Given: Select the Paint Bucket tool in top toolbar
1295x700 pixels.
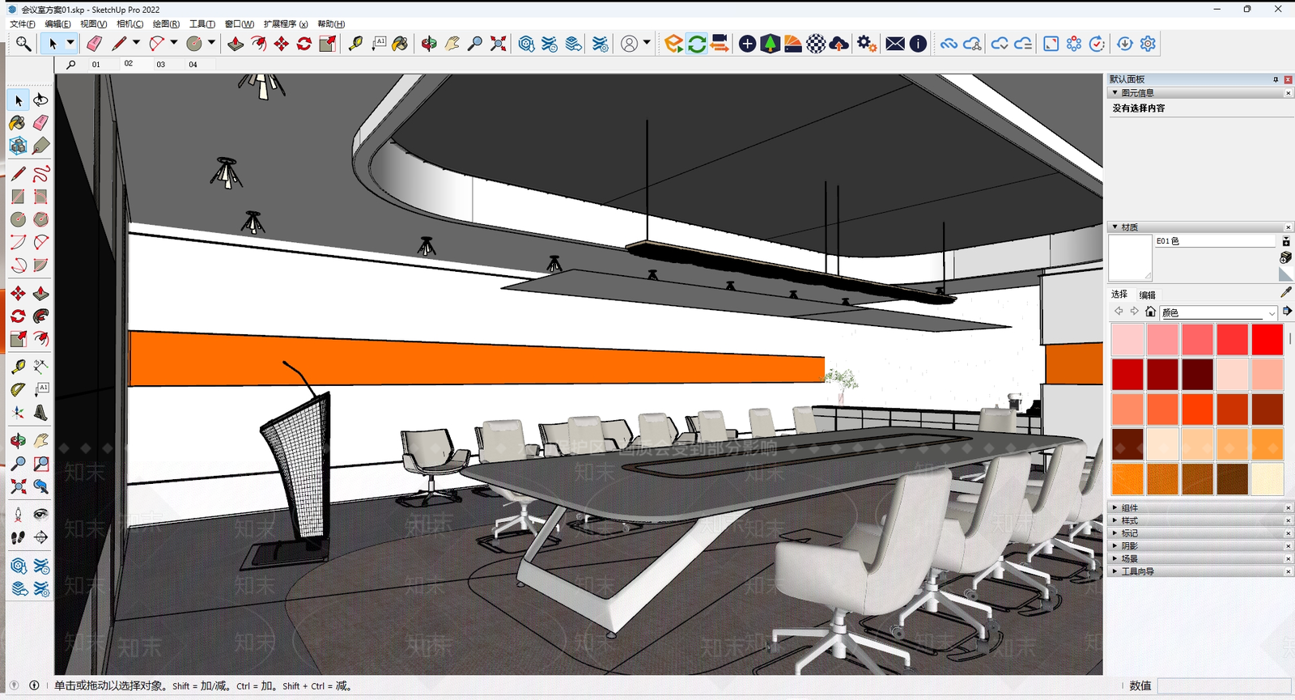Looking at the screenshot, I should [x=401, y=44].
